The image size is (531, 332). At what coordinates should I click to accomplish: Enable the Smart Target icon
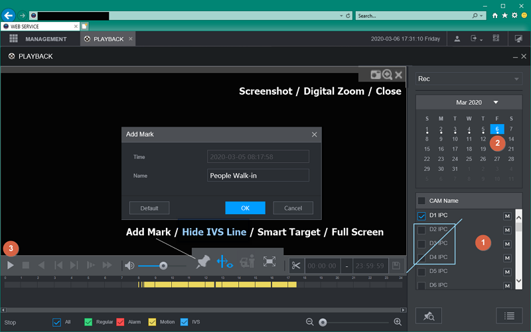point(248,262)
